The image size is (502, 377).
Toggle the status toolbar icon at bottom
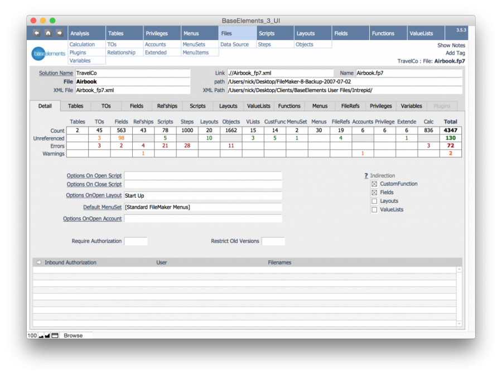tap(55, 336)
